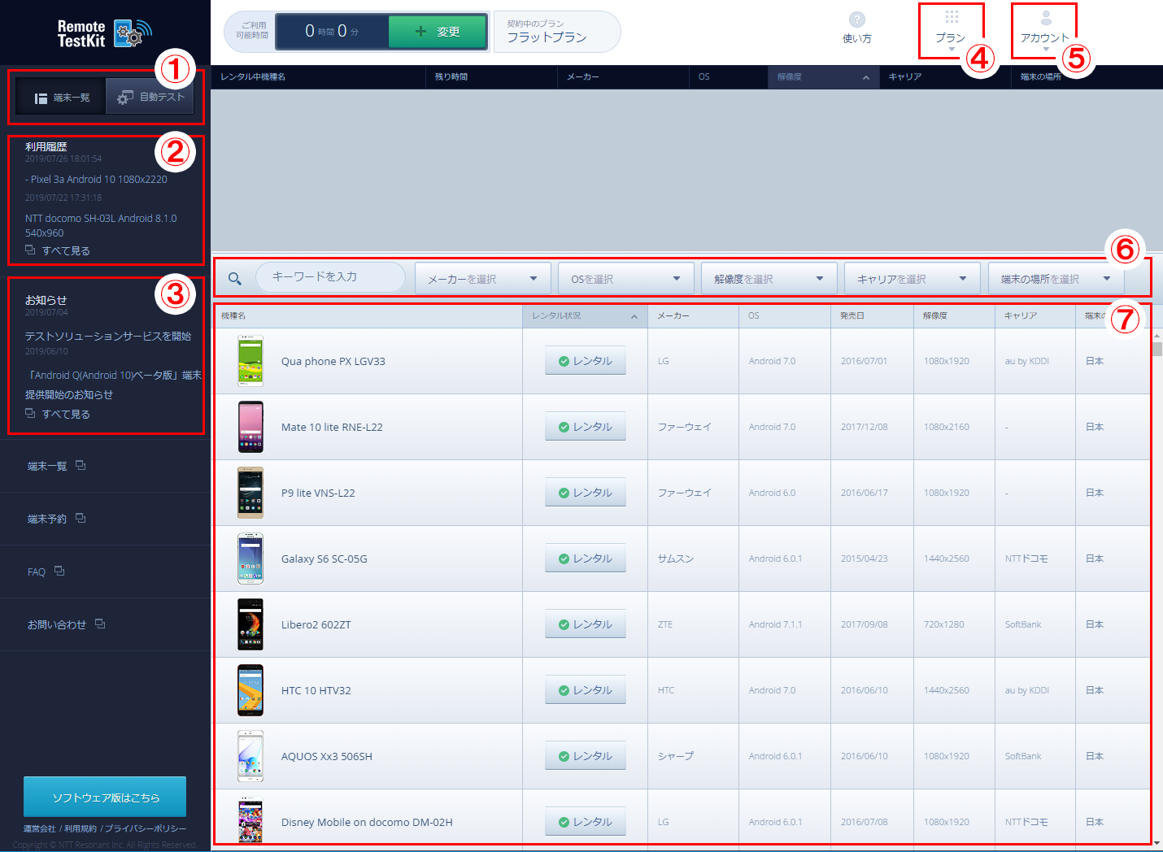Sort rented devices by キャリア header
The image size is (1163, 852).
click(945, 76)
